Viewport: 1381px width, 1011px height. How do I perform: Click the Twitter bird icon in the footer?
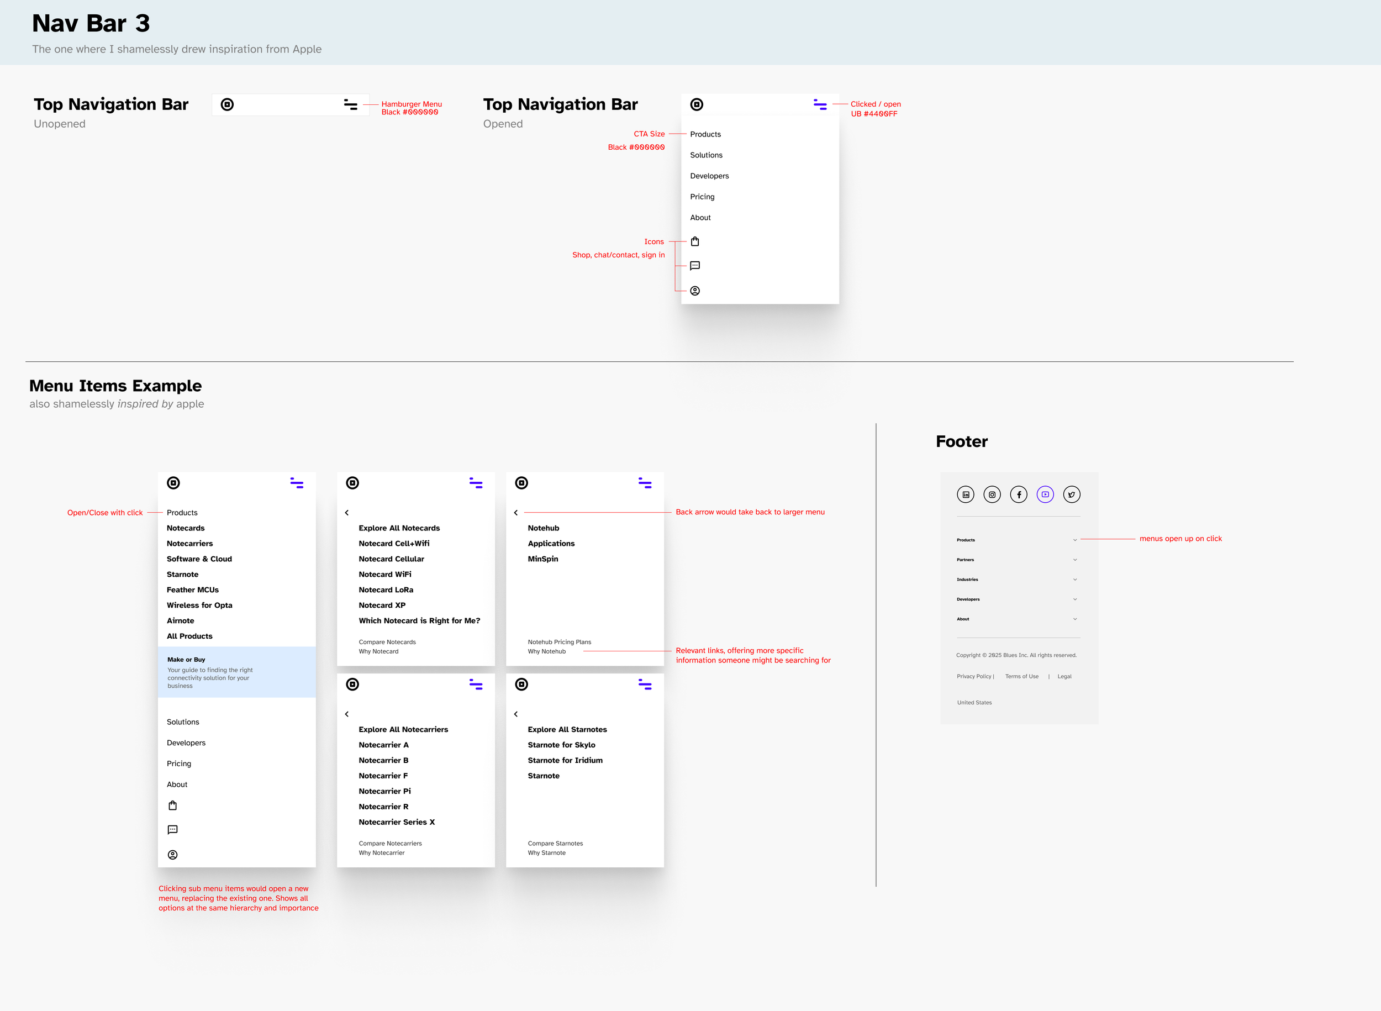pos(1072,494)
